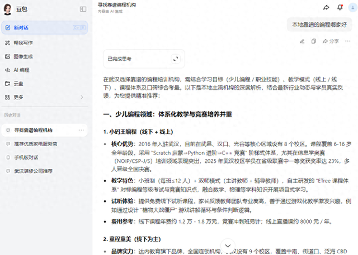The image size is (358, 255).
Task: Click chat icon beside 推荐优质家电服务商
Action: click(8, 144)
